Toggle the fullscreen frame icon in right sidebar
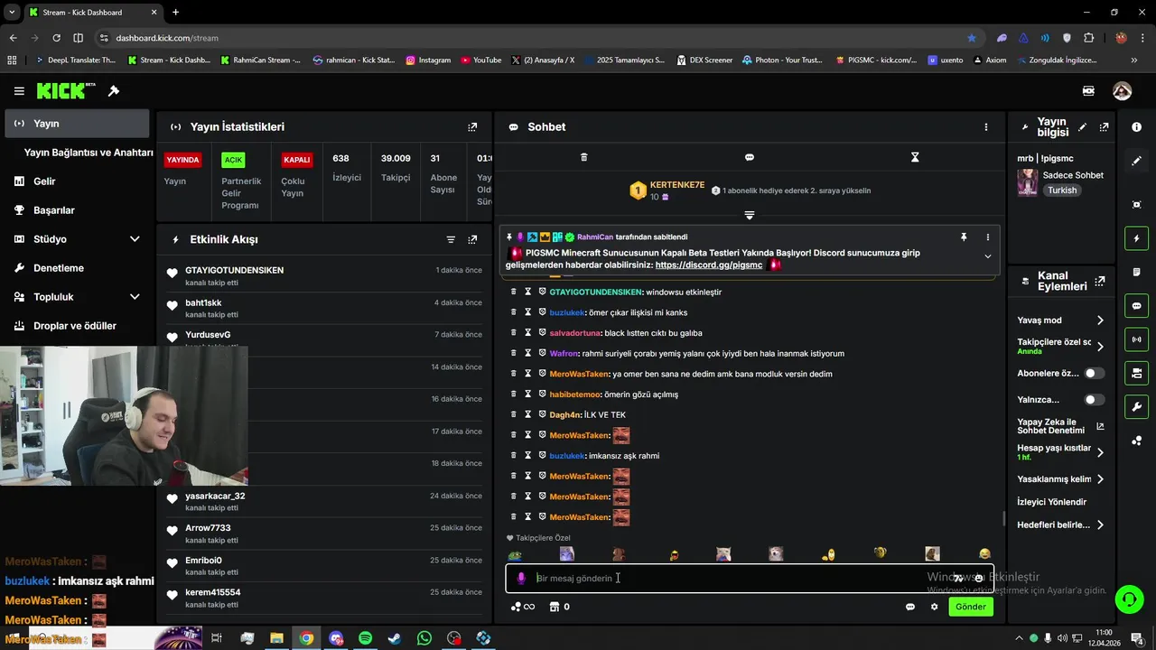 (x=1136, y=205)
